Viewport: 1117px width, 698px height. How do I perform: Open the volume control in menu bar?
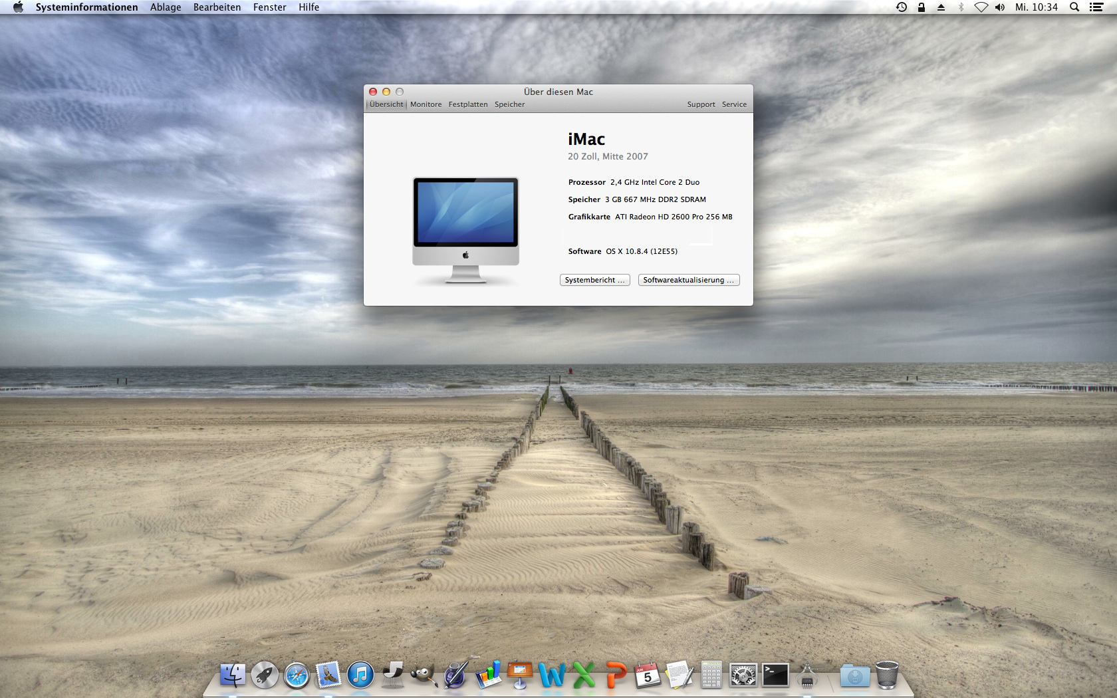1000,7
